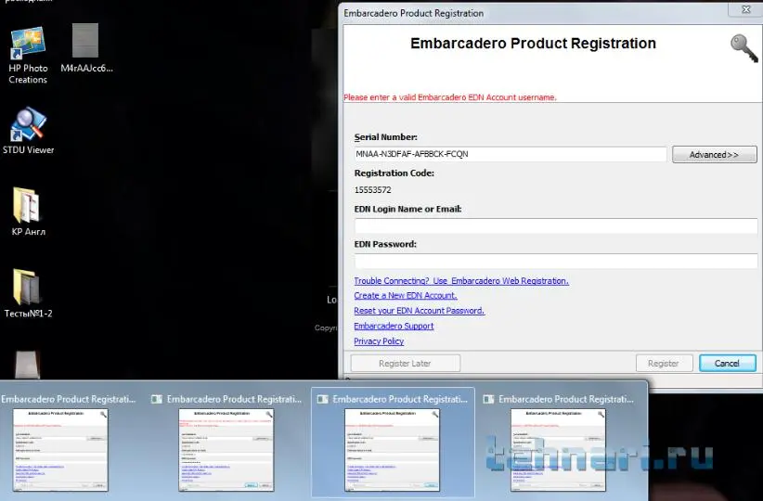The width and height of the screenshot is (763, 501).
Task: Open Reset your EDN Account Password link
Action: [x=419, y=310]
